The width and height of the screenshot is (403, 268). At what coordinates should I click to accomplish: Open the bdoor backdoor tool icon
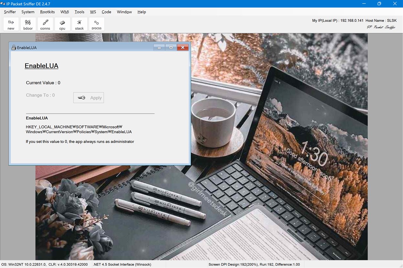28,23
